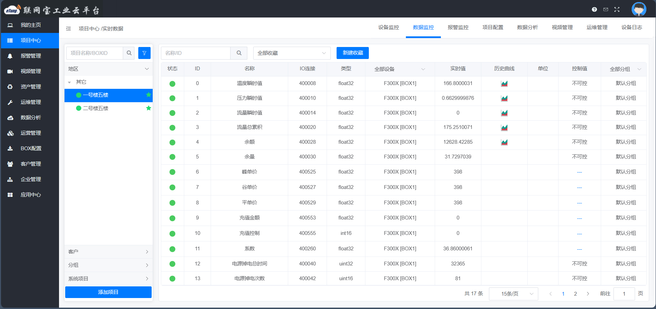This screenshot has width=656, height=309.
Task: Go to next page arrow
Action: (x=588, y=294)
